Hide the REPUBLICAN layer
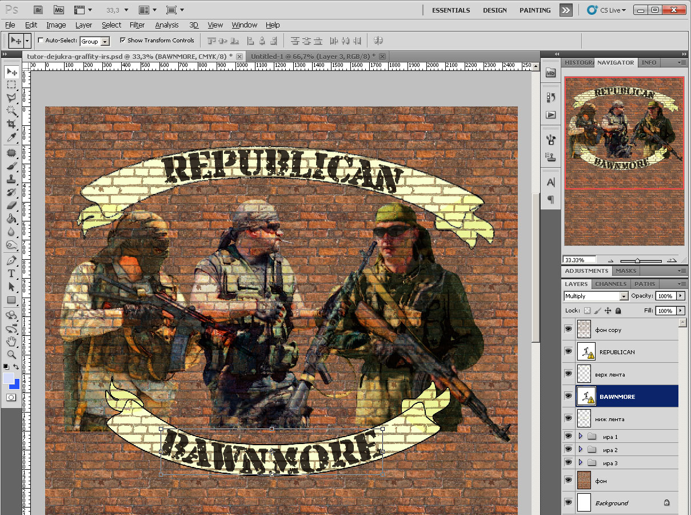This screenshot has height=515, width=691. [x=568, y=351]
